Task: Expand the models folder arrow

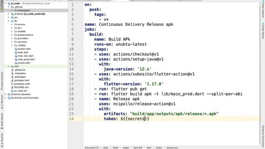Action: pos(12,31)
